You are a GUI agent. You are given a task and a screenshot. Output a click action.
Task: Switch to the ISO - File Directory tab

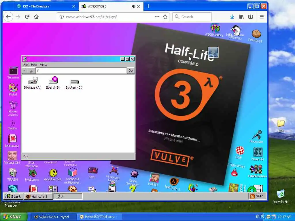(46, 6)
